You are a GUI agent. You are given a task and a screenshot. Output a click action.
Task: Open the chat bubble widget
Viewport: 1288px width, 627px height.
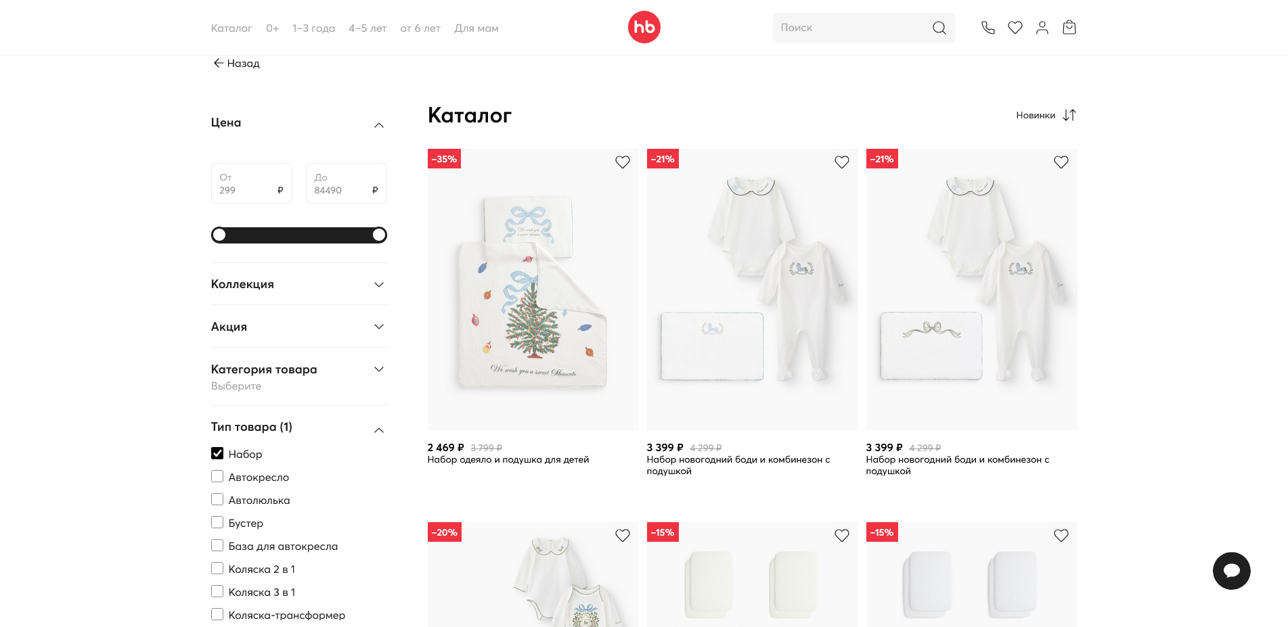coord(1232,571)
